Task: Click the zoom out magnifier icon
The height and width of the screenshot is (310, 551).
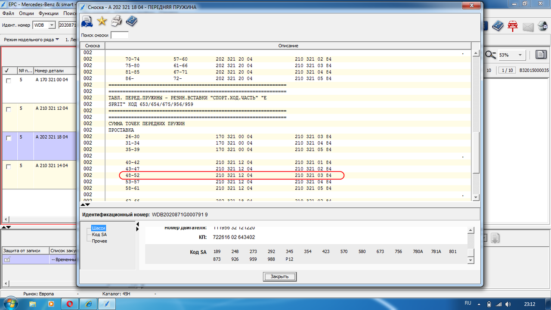Action: [x=490, y=55]
